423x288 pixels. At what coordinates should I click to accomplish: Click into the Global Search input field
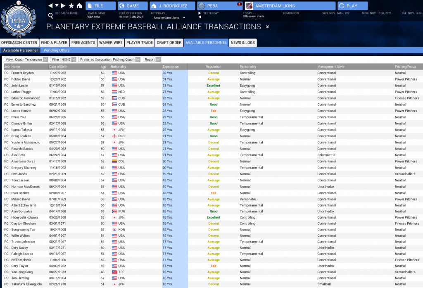click(69, 17)
